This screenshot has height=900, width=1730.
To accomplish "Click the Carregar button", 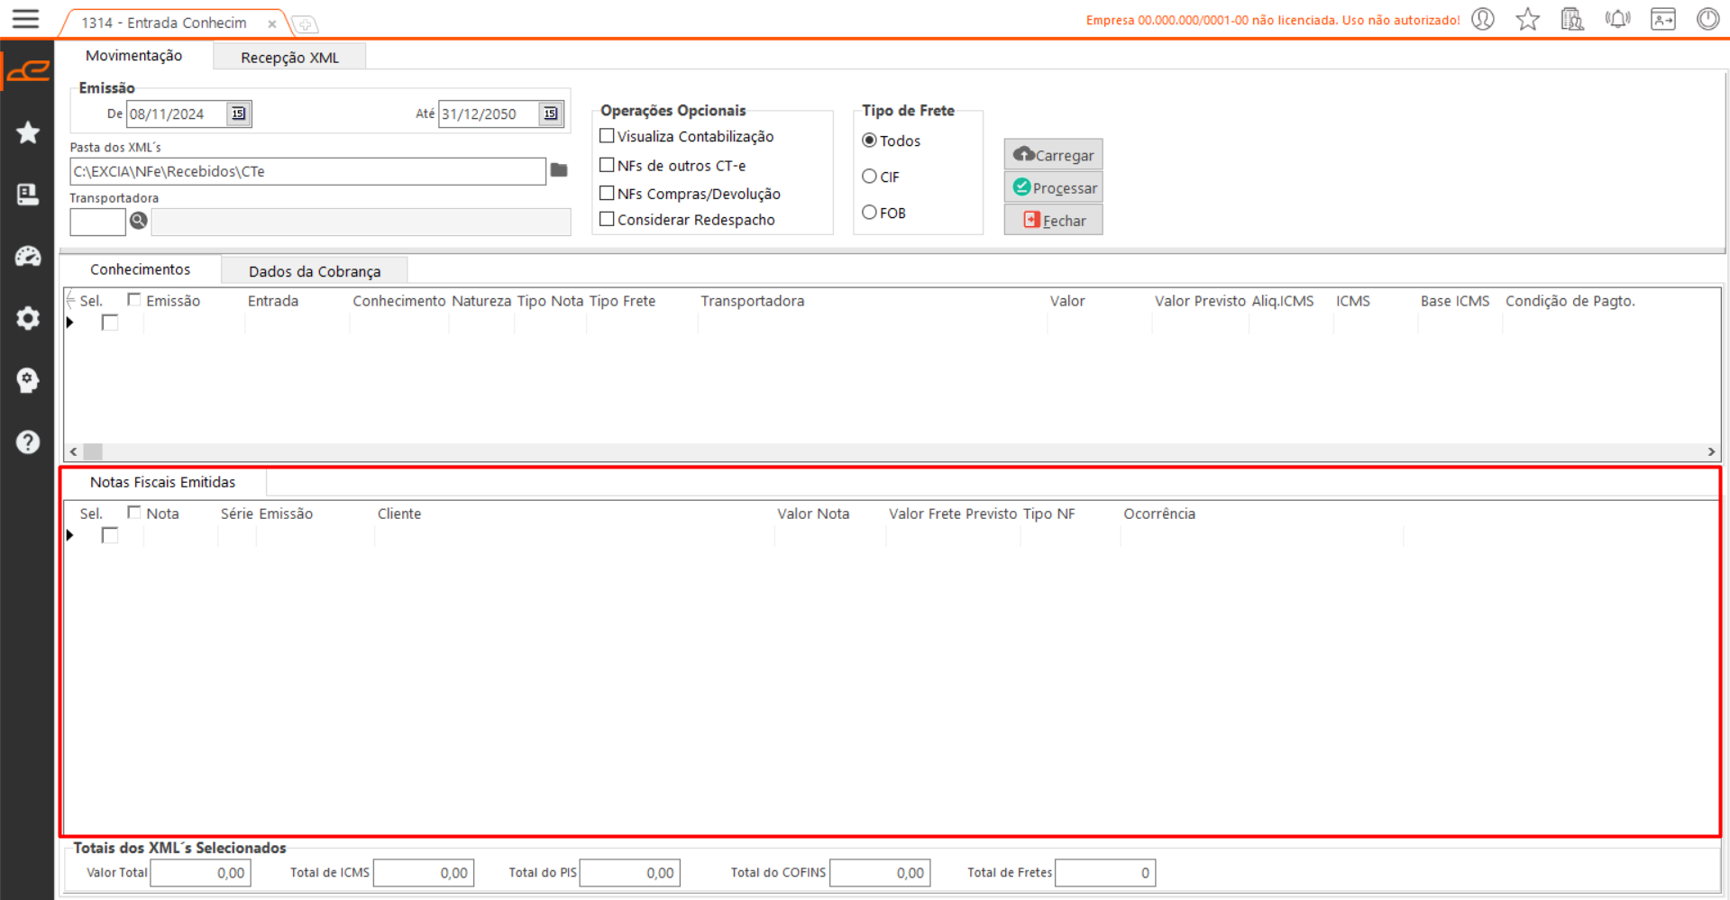I will click(1053, 155).
